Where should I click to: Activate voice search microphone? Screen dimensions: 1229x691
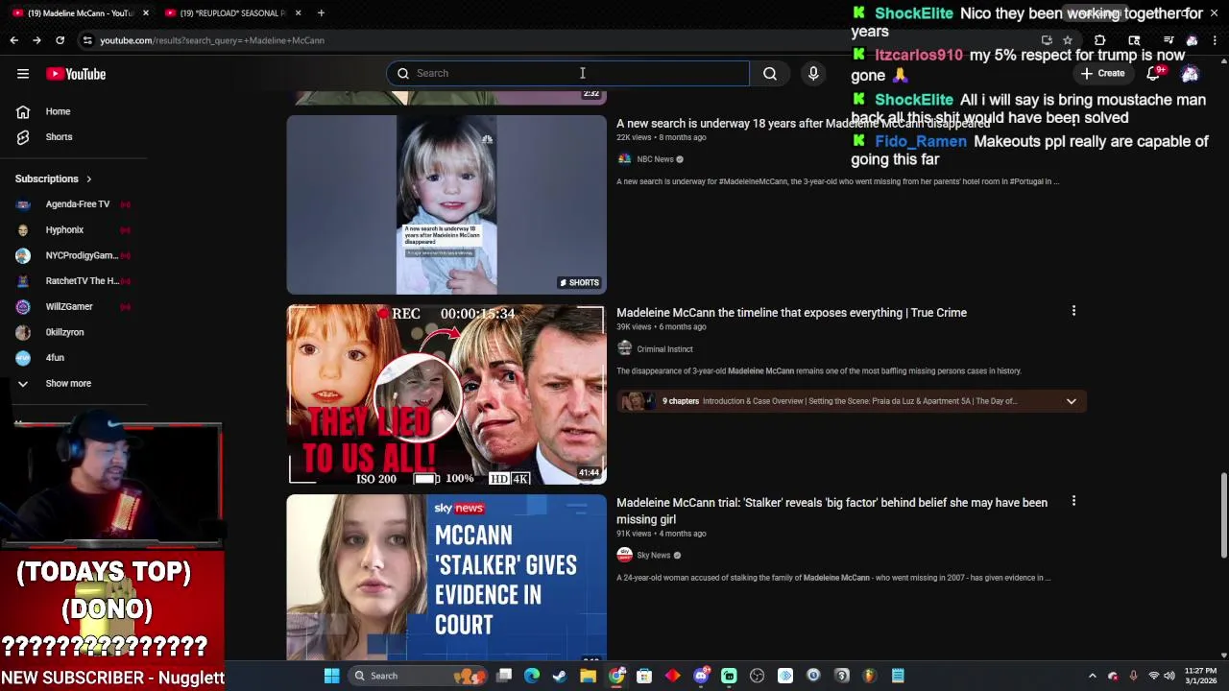click(813, 73)
